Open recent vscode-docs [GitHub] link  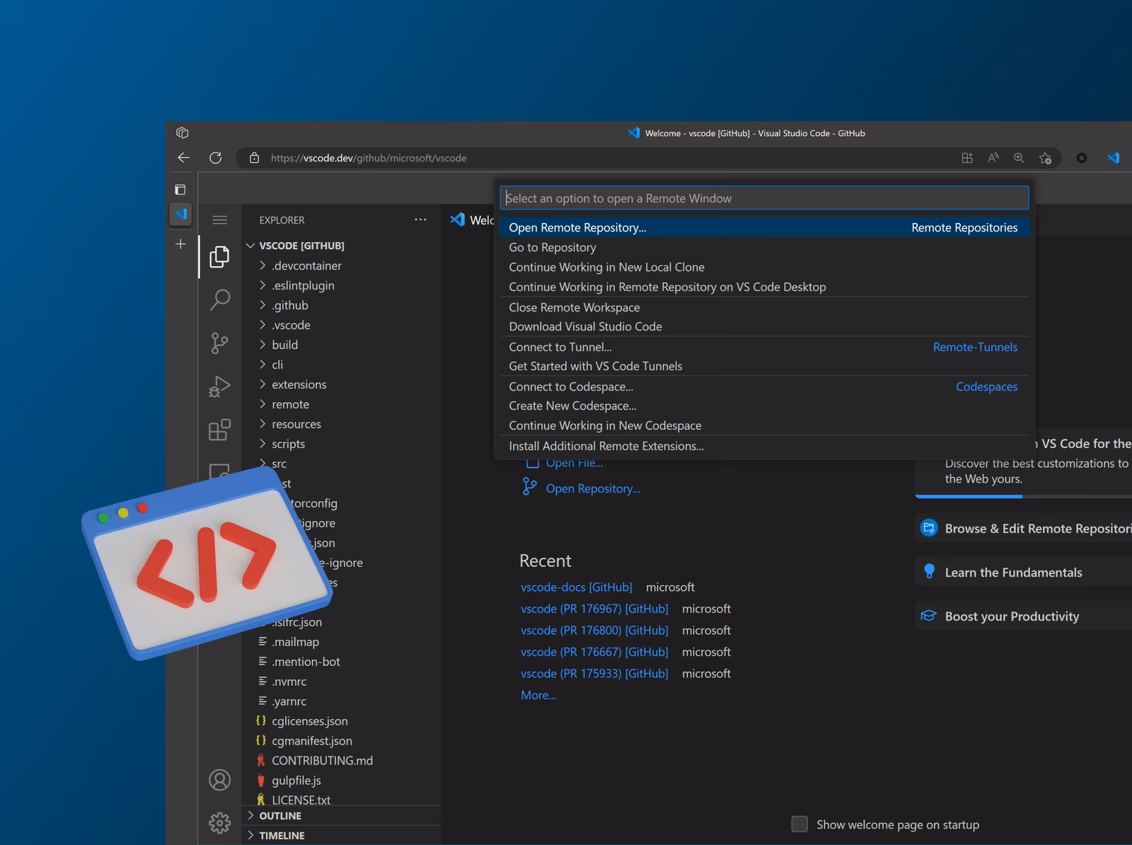576,587
